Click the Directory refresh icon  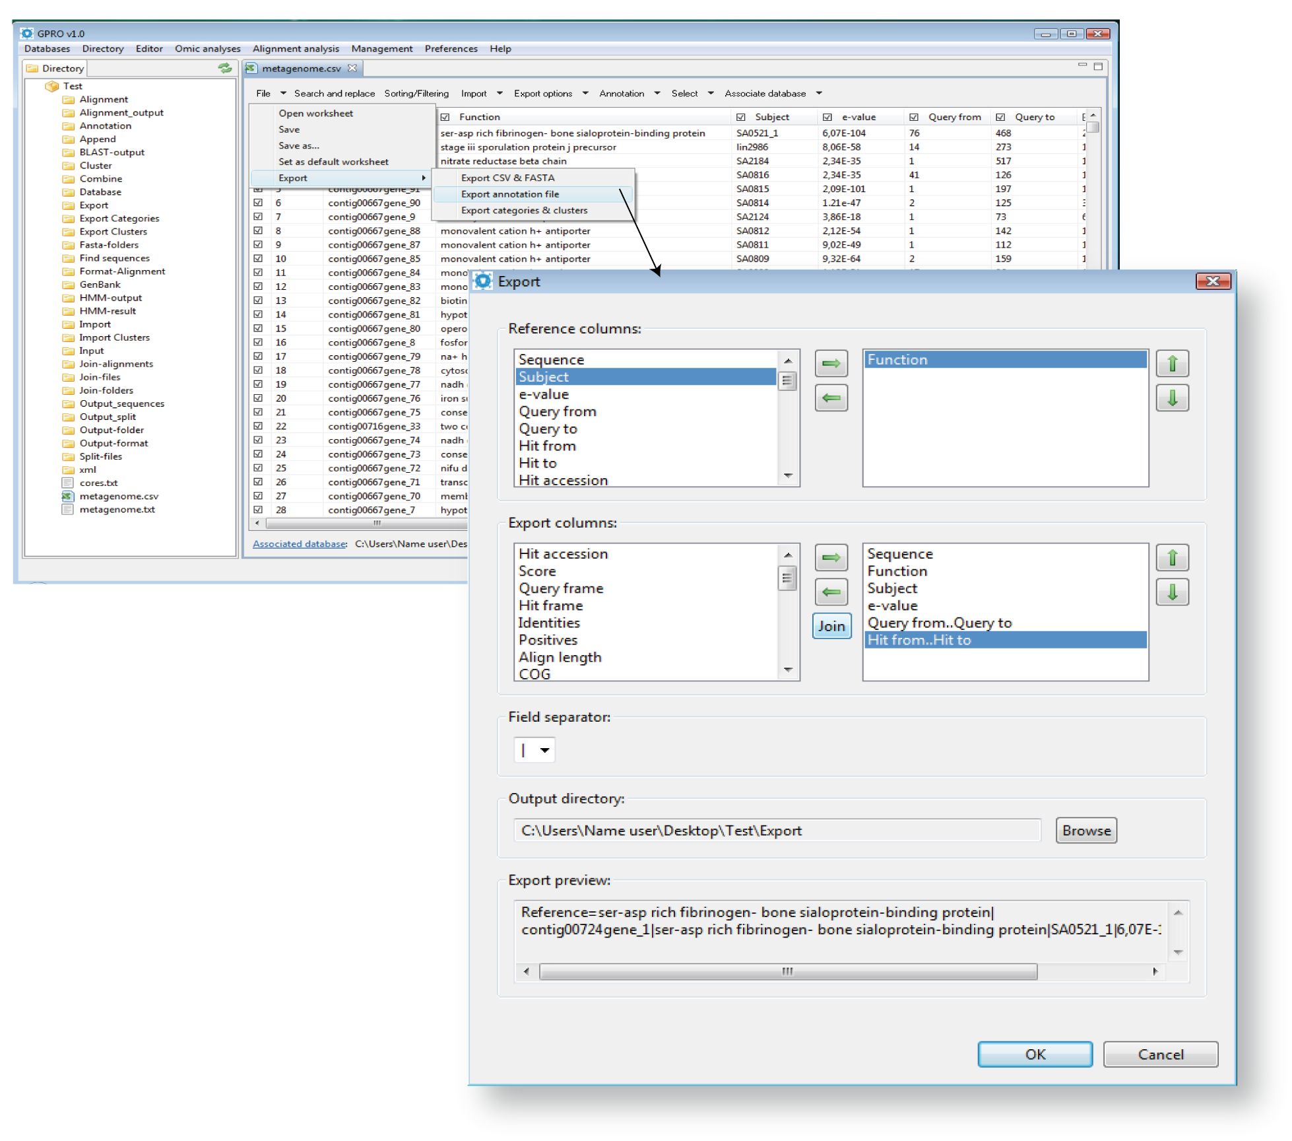coord(225,68)
